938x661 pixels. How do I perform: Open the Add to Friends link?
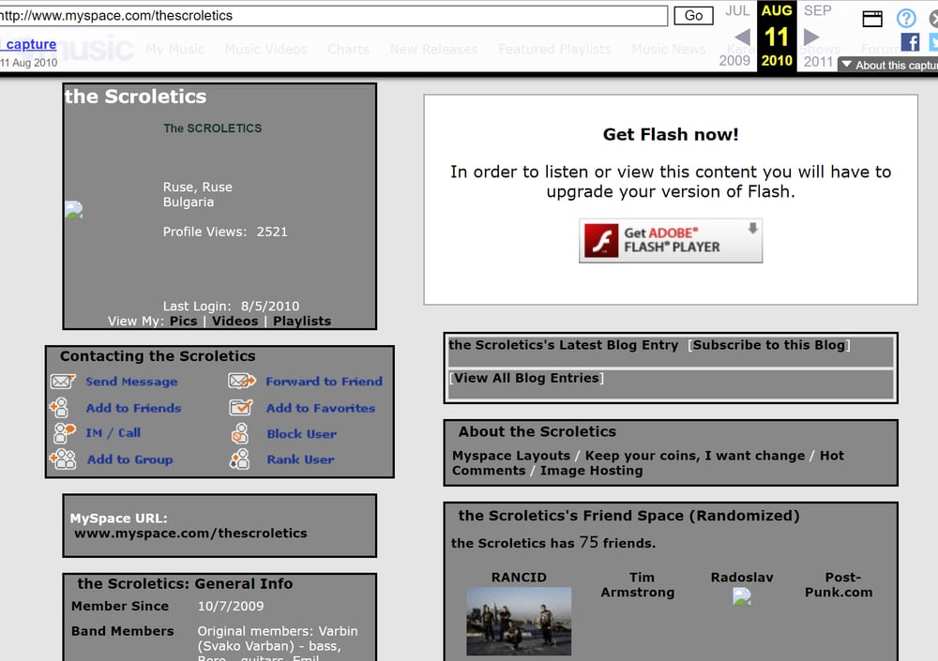(x=133, y=407)
